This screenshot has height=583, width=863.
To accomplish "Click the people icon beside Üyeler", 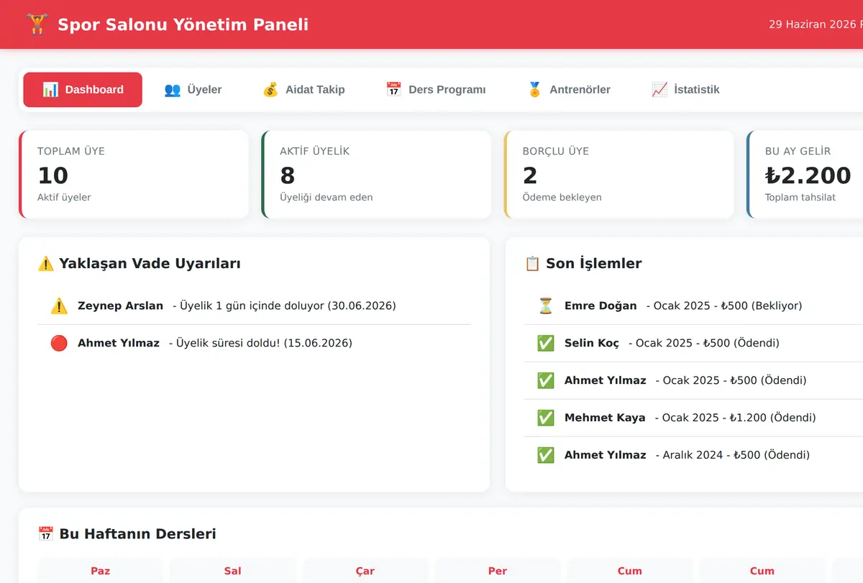I will coord(173,90).
